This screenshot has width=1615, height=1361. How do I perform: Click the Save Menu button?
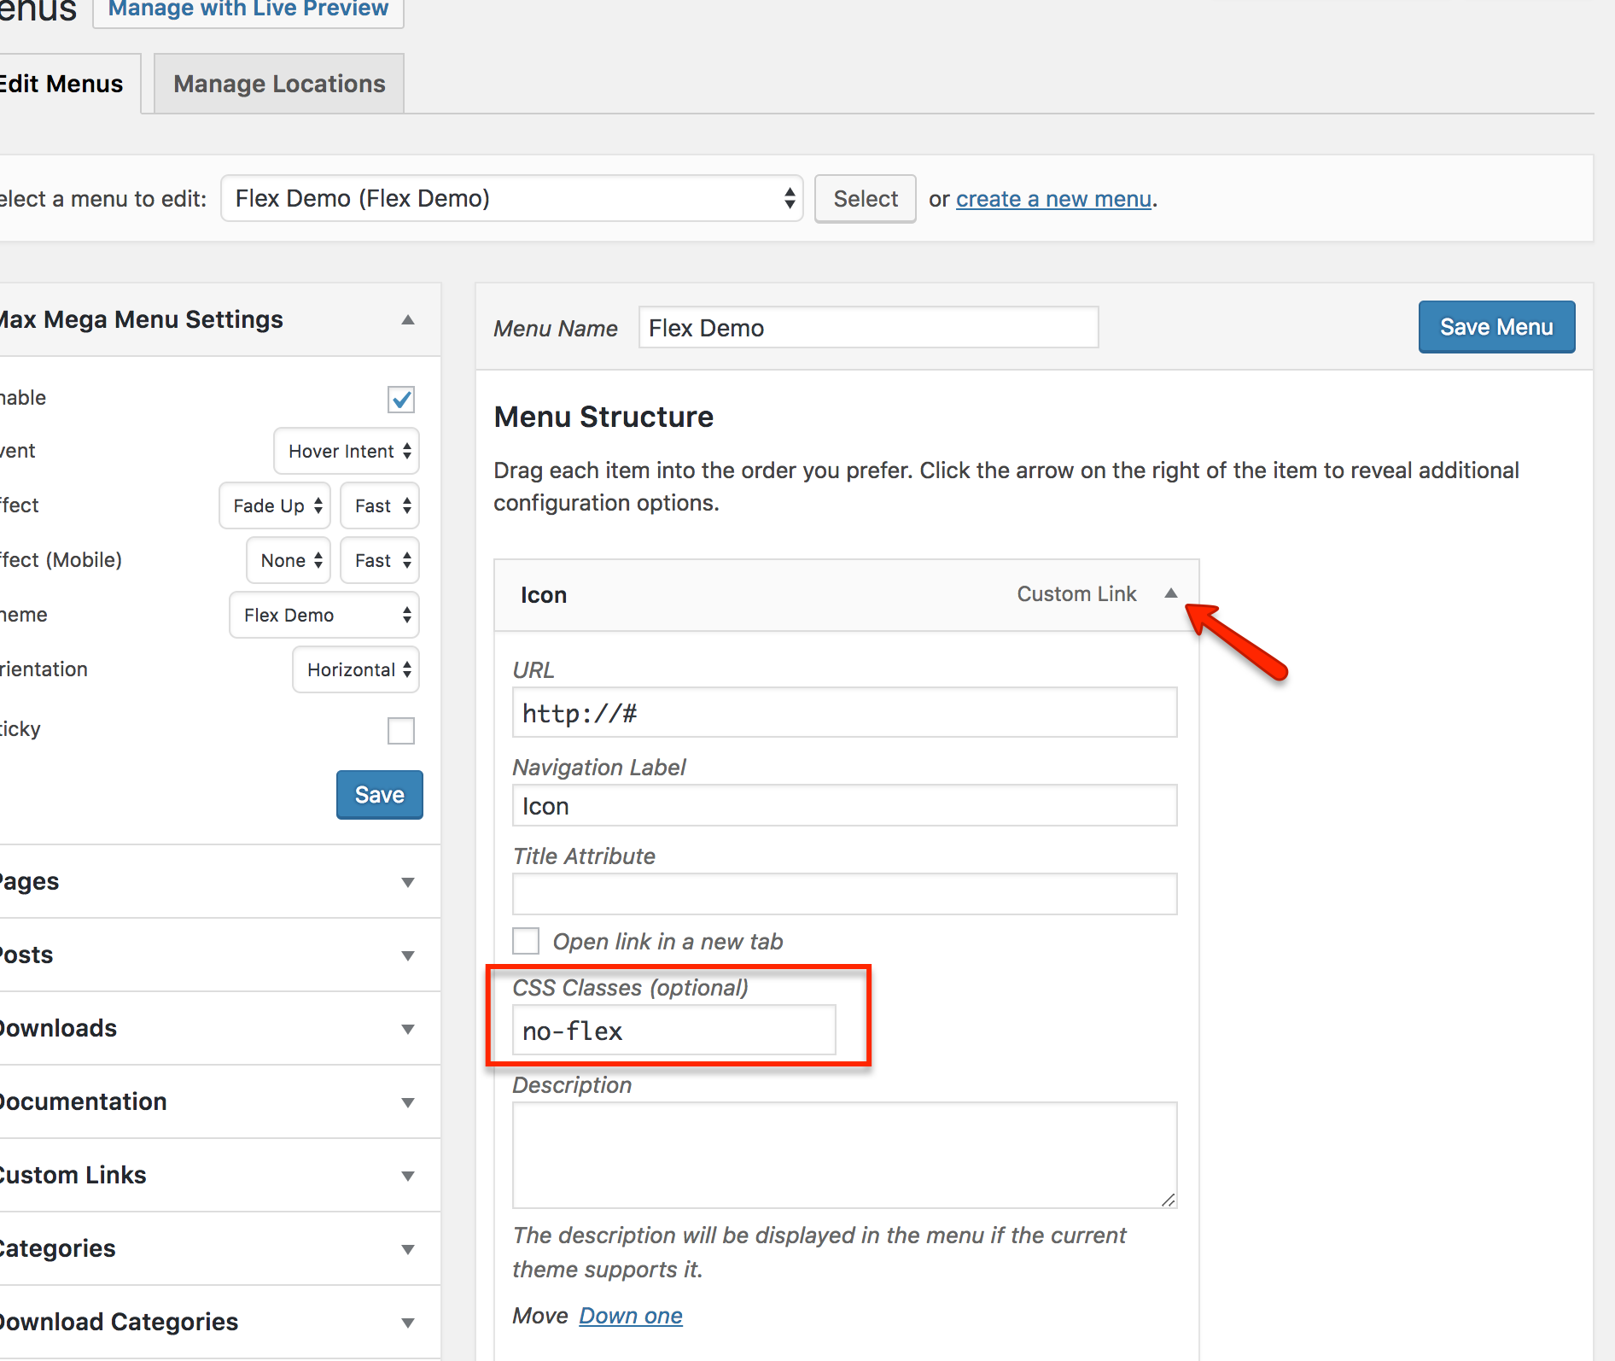1495,327
